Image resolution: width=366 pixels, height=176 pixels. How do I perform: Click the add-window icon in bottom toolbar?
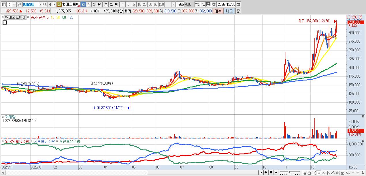[x=304, y=173]
